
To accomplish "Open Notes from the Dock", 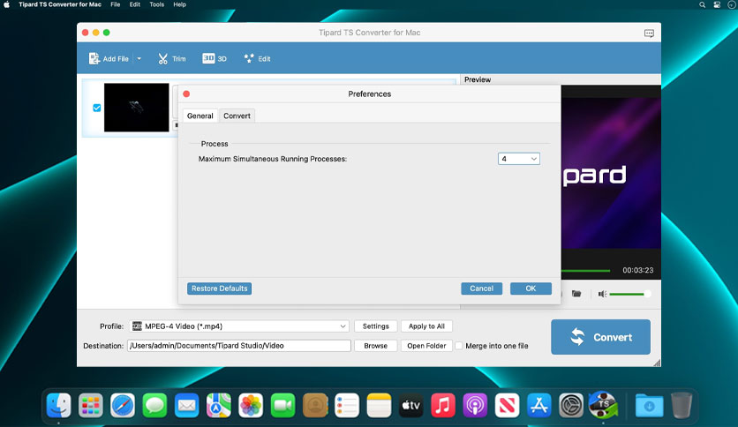I will (379, 405).
